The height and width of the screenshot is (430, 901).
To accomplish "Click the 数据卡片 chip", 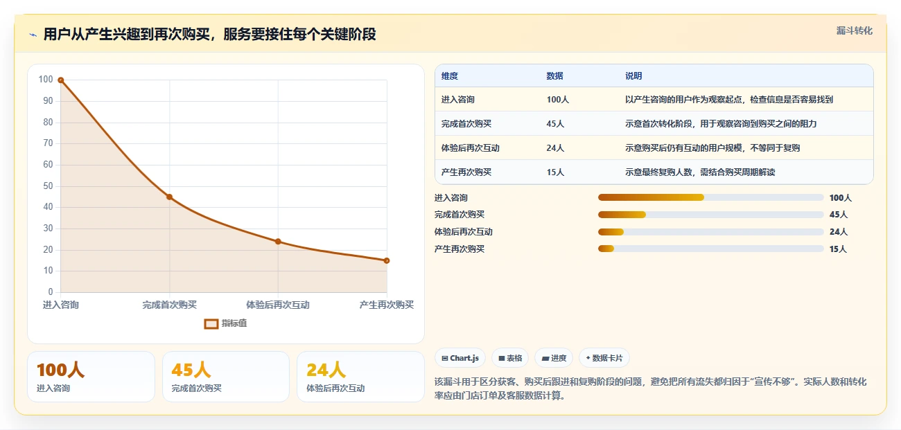I will coord(604,358).
